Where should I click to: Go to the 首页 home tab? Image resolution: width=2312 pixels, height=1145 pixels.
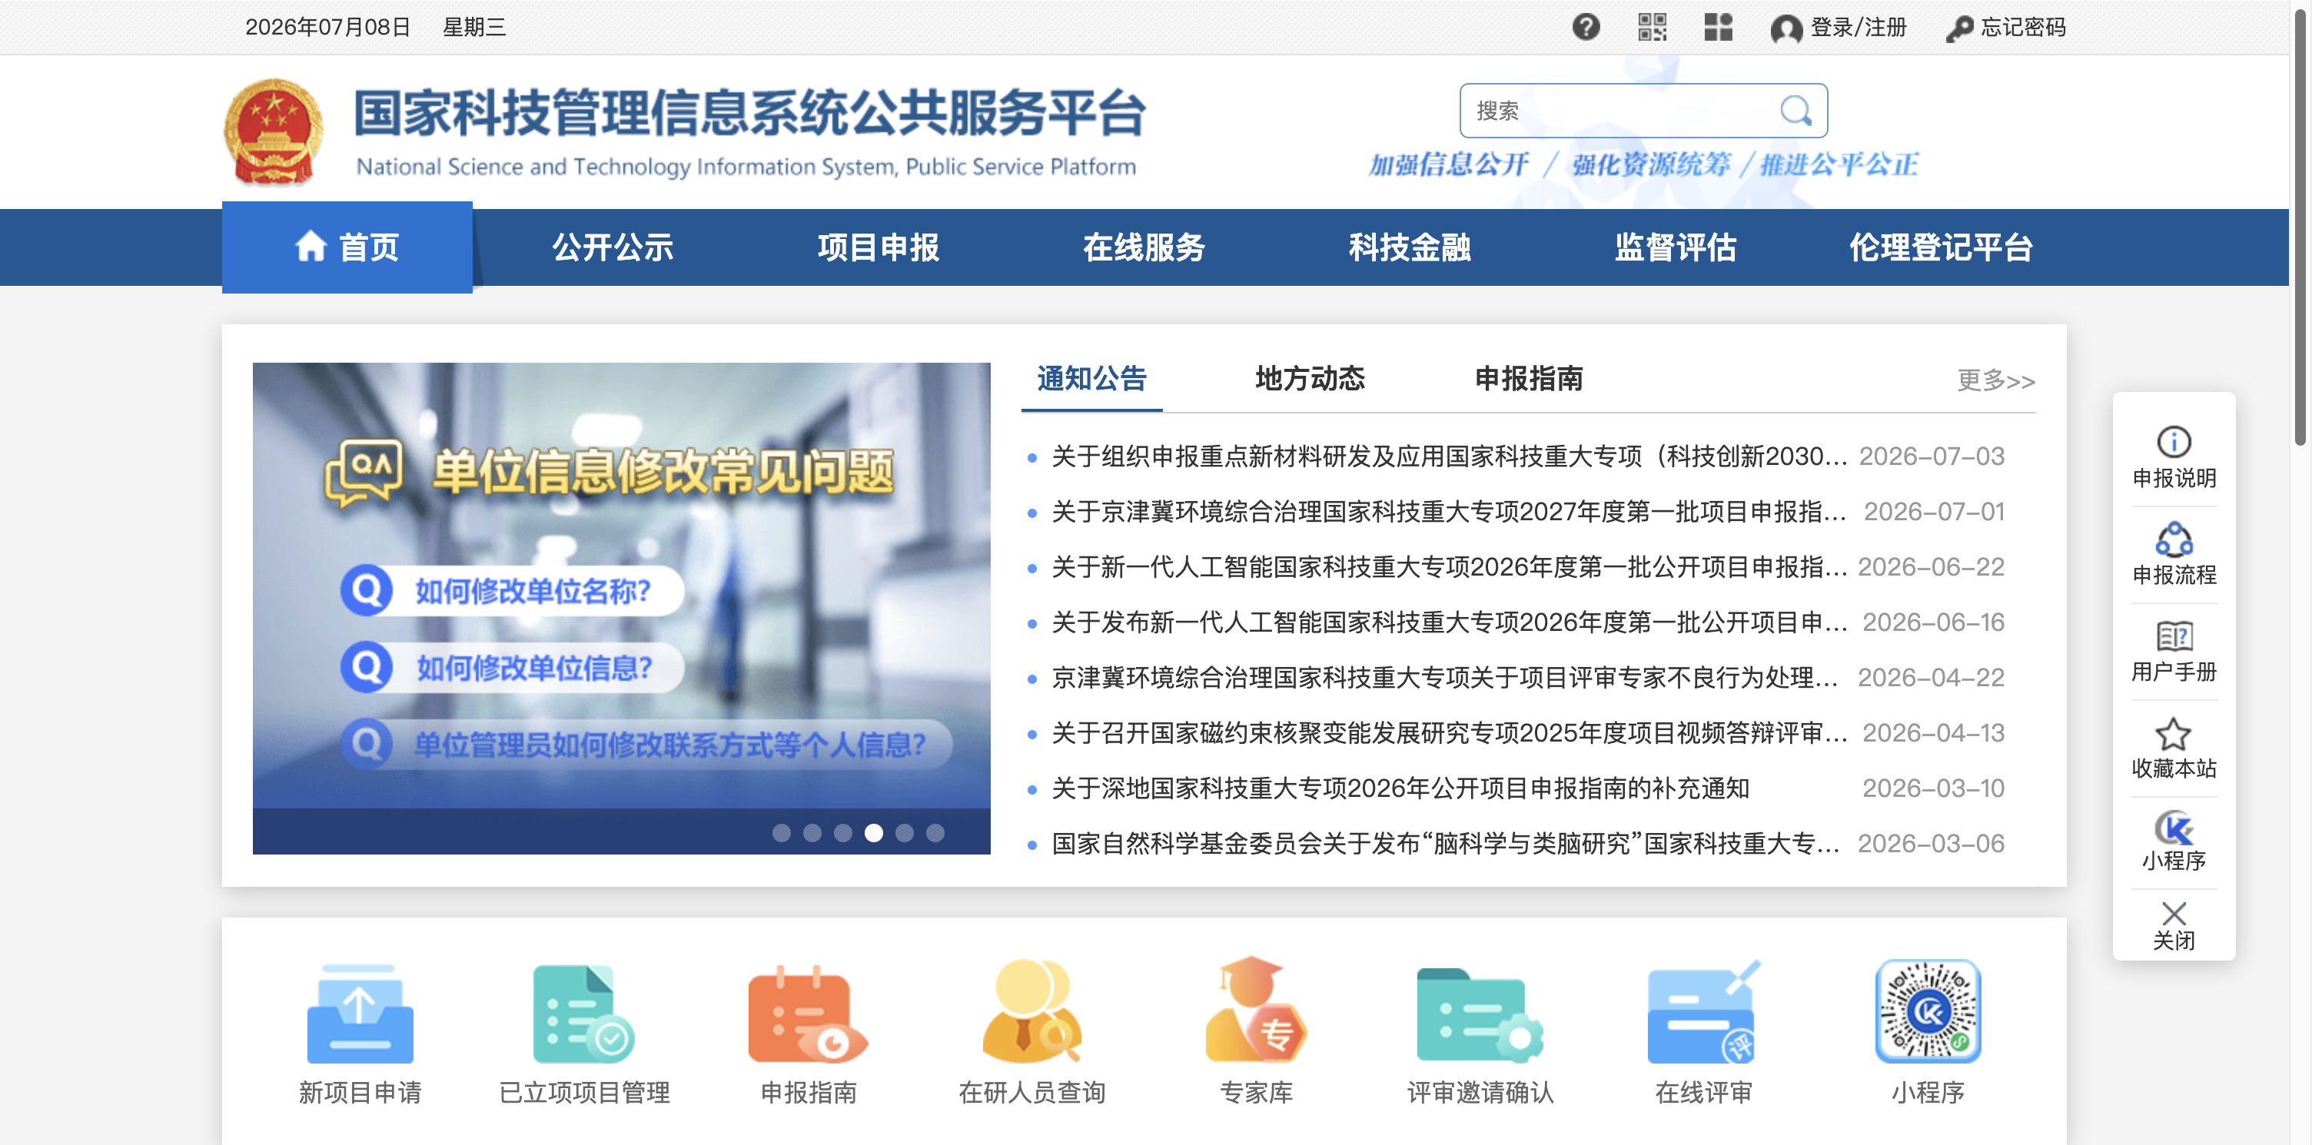point(347,247)
